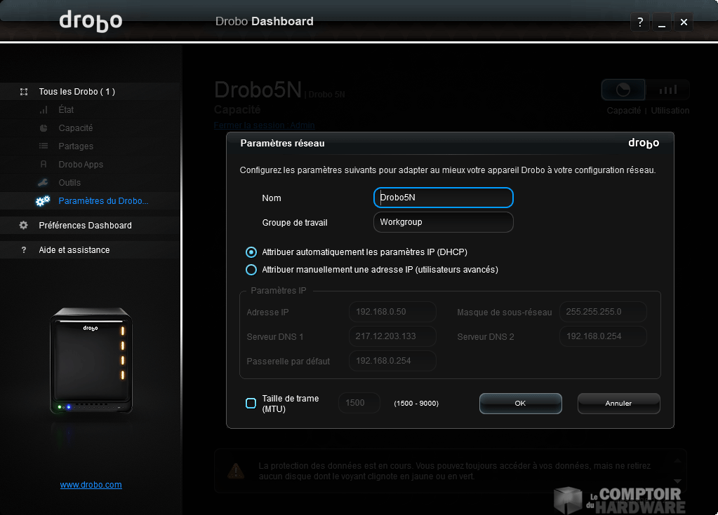This screenshot has width=718, height=515.
Task: Click the Outils wrench icon
Action: (x=44, y=183)
